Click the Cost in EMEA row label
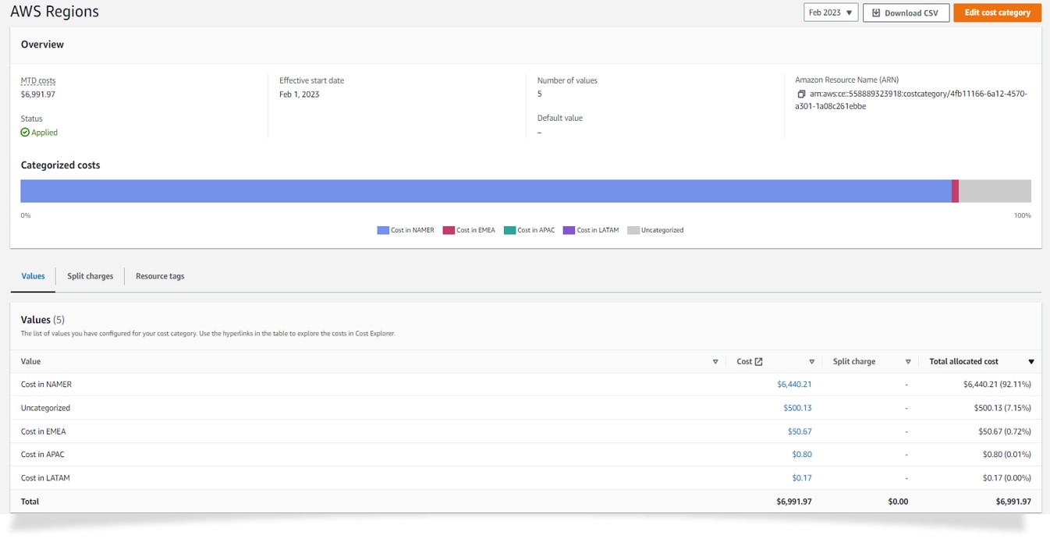 (x=44, y=431)
